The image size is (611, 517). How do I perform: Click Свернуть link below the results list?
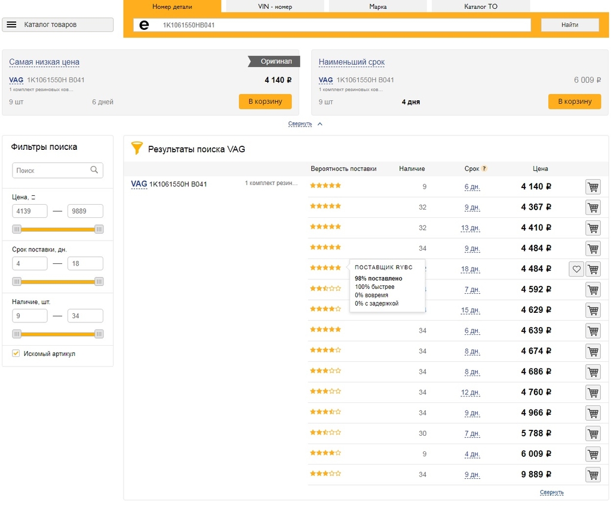551,493
